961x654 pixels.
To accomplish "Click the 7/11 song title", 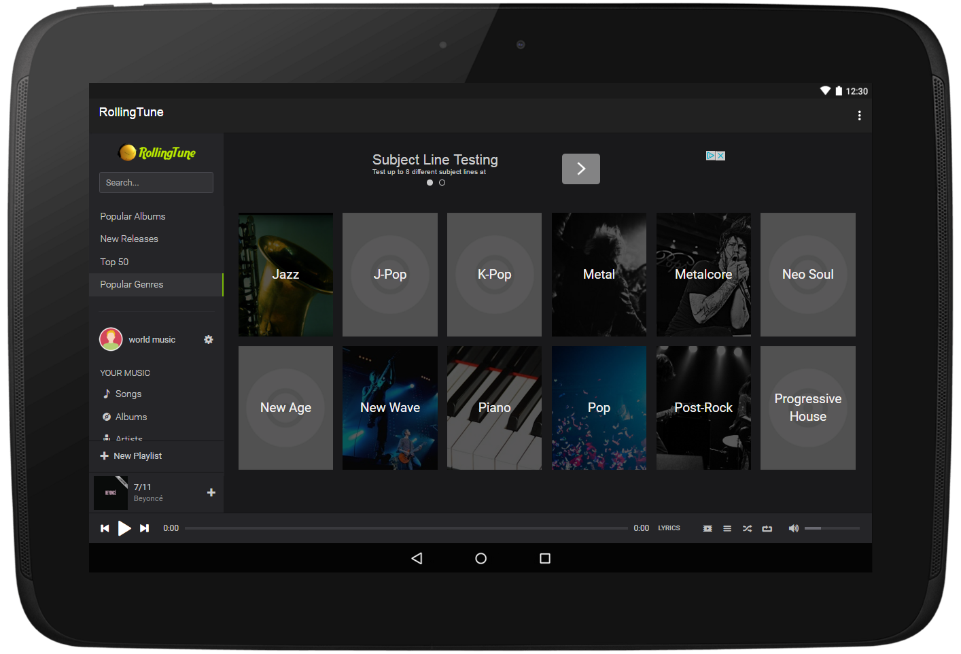I will click(143, 487).
